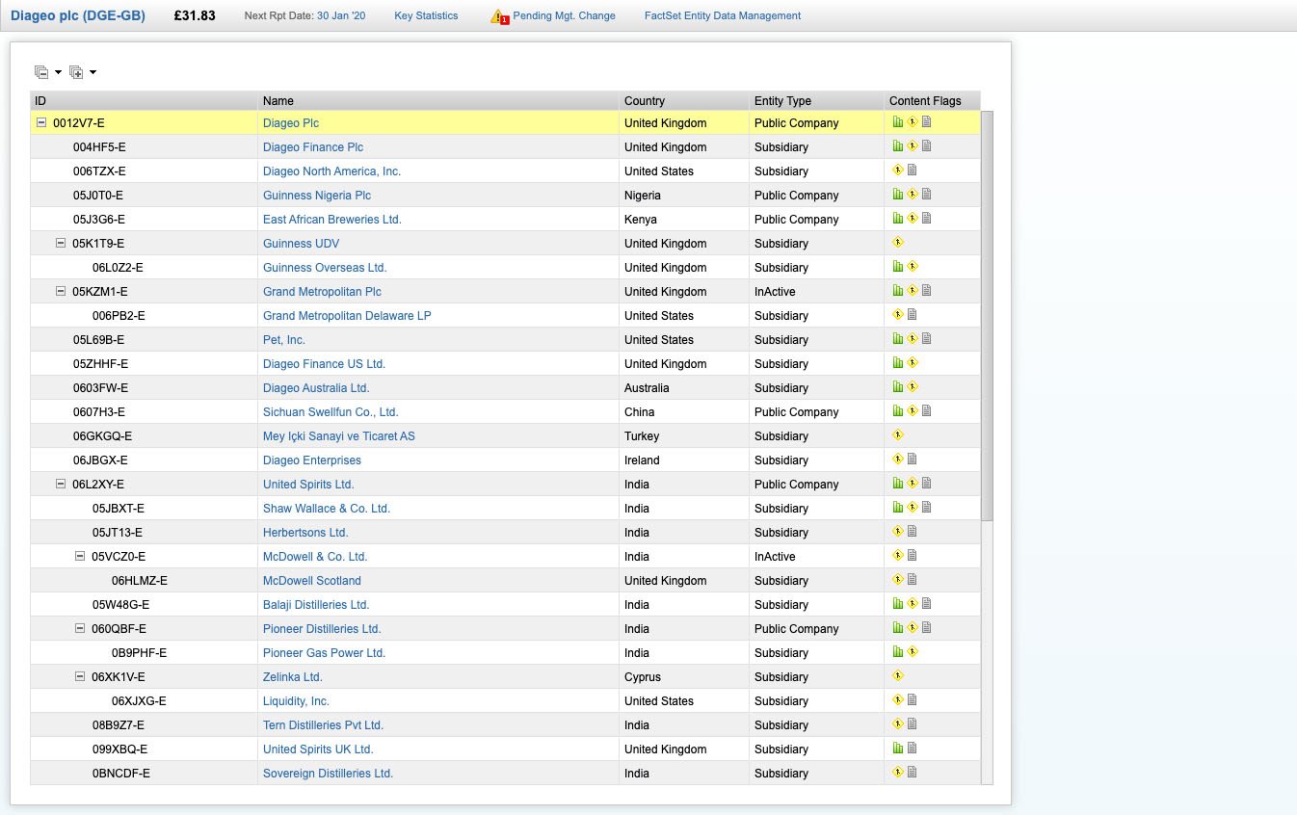Collapse the United Spirits Ltd. subtree
Screen dimensions: 1297x815
pos(61,485)
